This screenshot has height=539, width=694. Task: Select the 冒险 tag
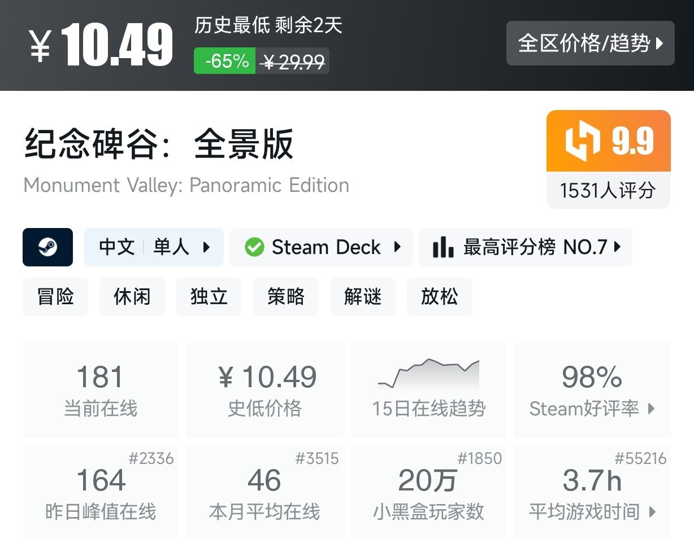[55, 296]
